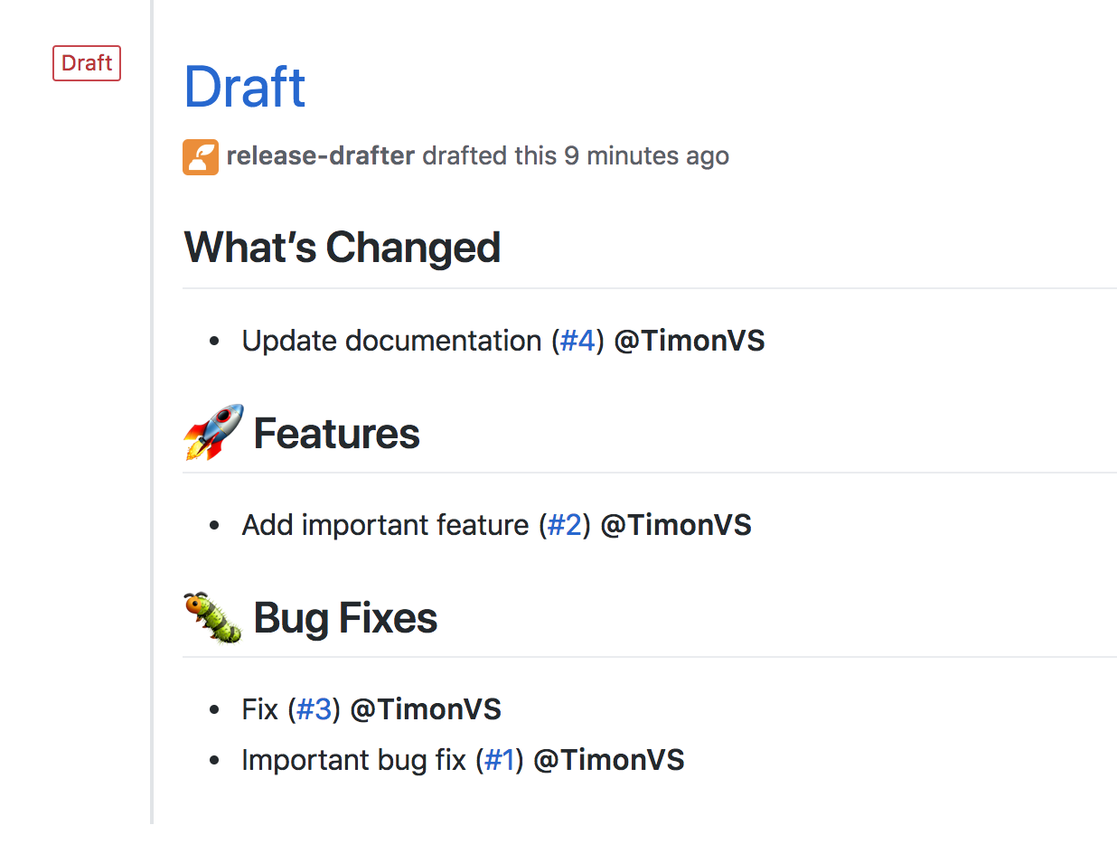Open pull request #4 for Update documentation
The width and height of the screenshot is (1117, 844).
pyautogui.click(x=577, y=341)
